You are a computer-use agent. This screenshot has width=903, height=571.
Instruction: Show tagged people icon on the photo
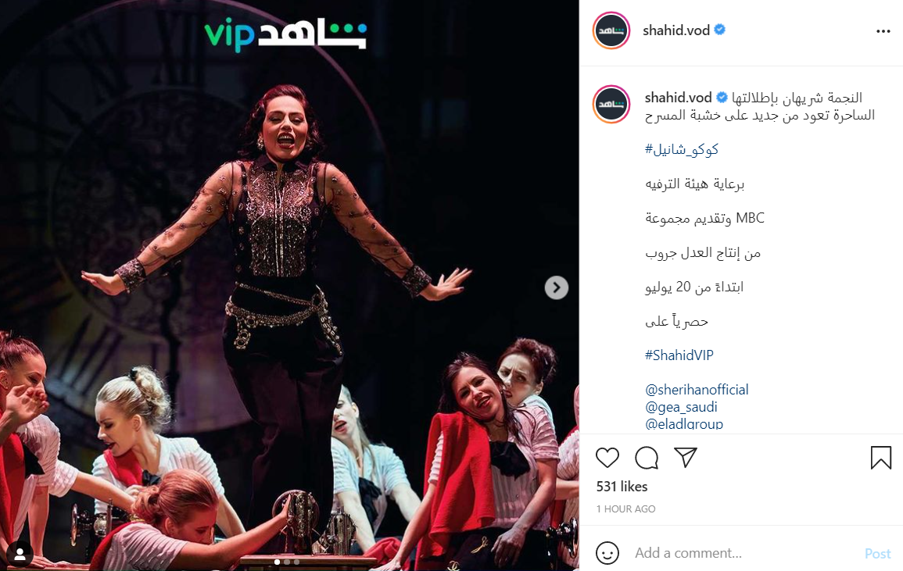tap(20, 554)
